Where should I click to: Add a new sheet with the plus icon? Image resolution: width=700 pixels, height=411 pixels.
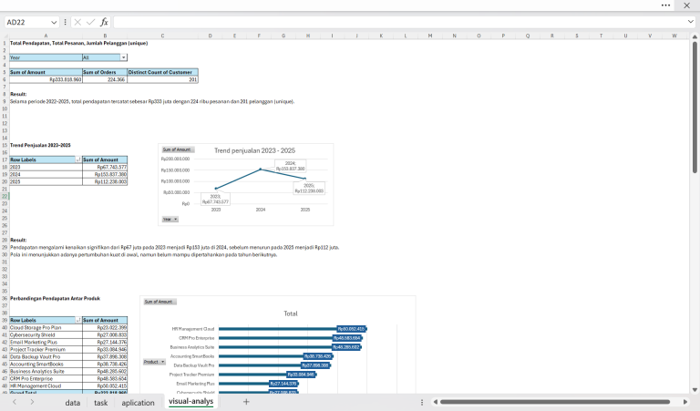click(x=246, y=402)
